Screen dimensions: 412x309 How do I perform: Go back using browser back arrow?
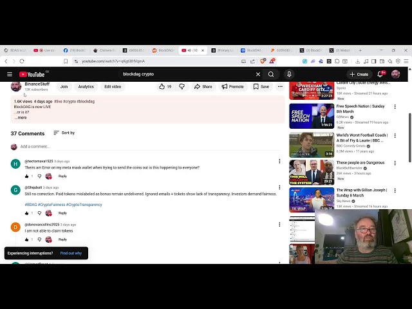(x=6, y=61)
